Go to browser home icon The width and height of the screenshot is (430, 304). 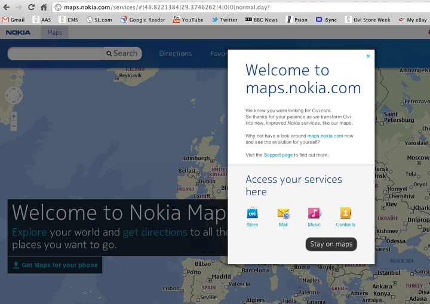pos(44,7)
